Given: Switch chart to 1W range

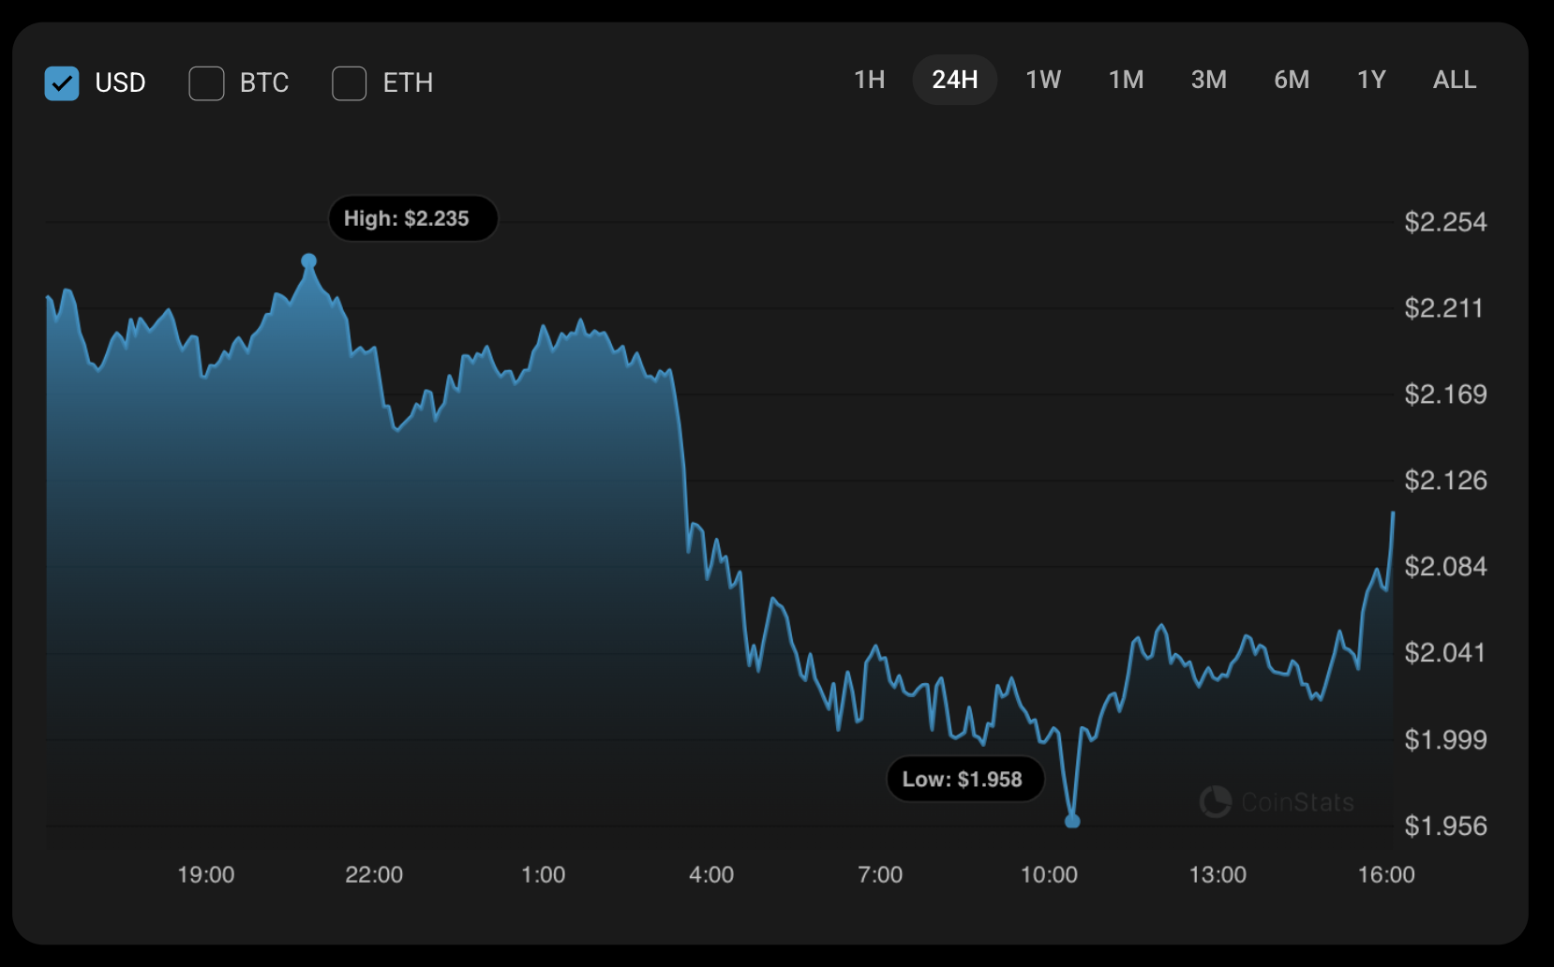Looking at the screenshot, I should (x=1042, y=80).
